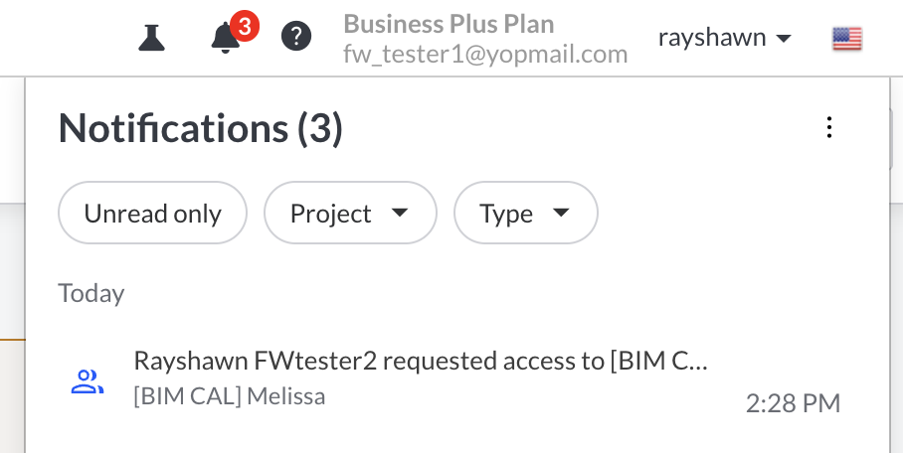Toggle the Unread only filter
This screenshot has width=903, height=453.
point(152,213)
